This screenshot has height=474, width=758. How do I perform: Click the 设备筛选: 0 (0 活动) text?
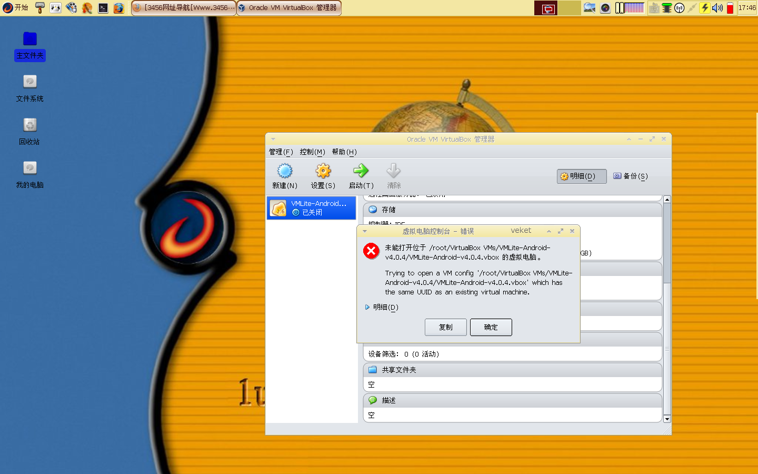tap(404, 354)
